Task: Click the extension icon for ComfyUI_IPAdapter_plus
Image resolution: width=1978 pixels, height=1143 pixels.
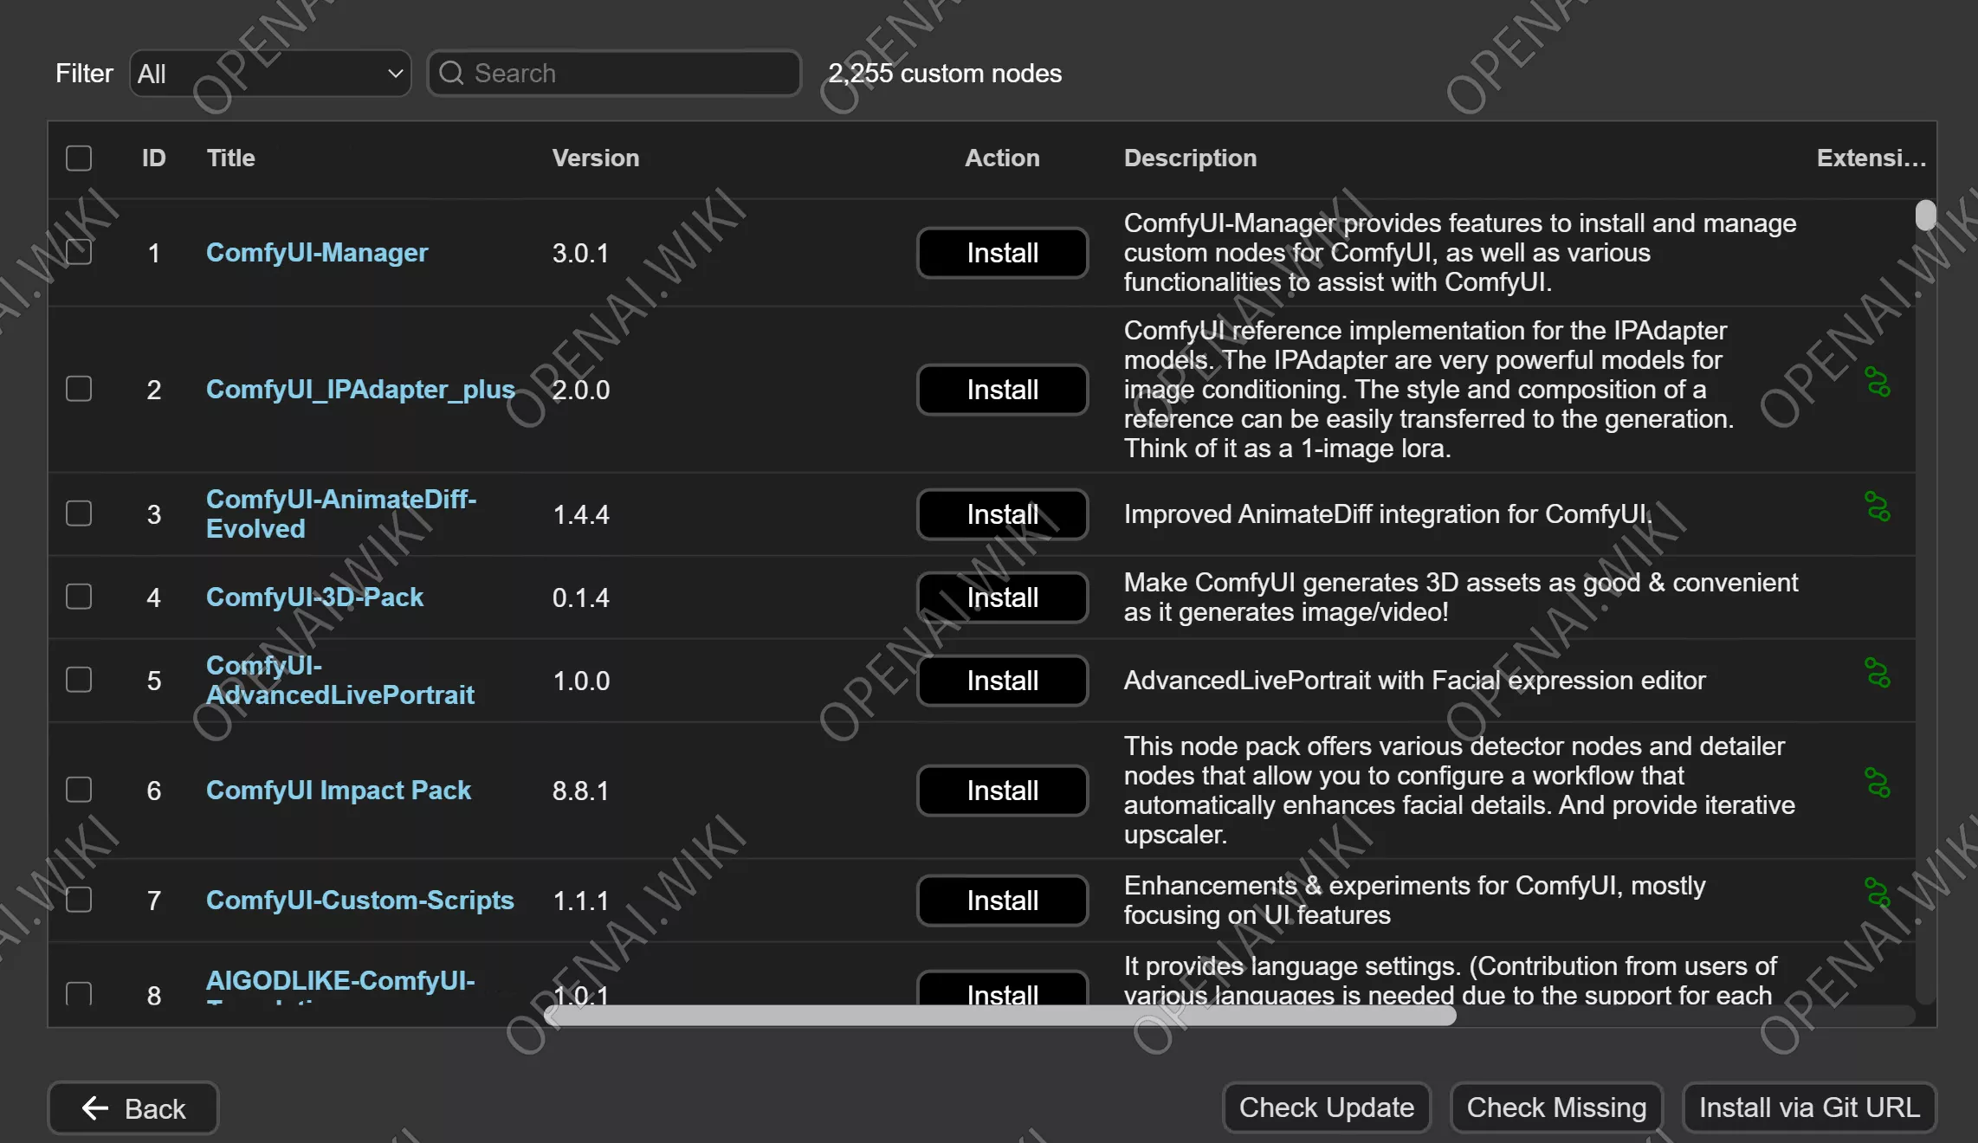Action: (1878, 382)
